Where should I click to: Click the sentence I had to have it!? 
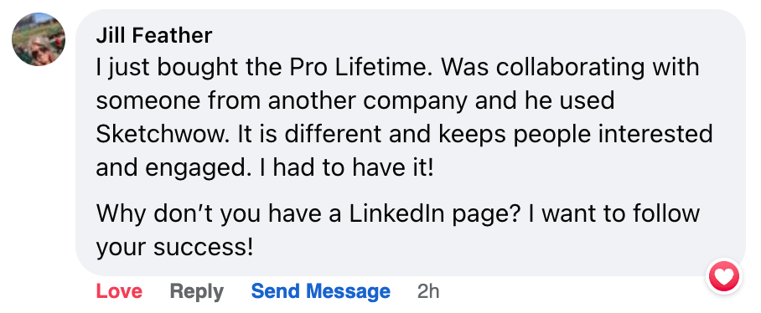coord(354,167)
